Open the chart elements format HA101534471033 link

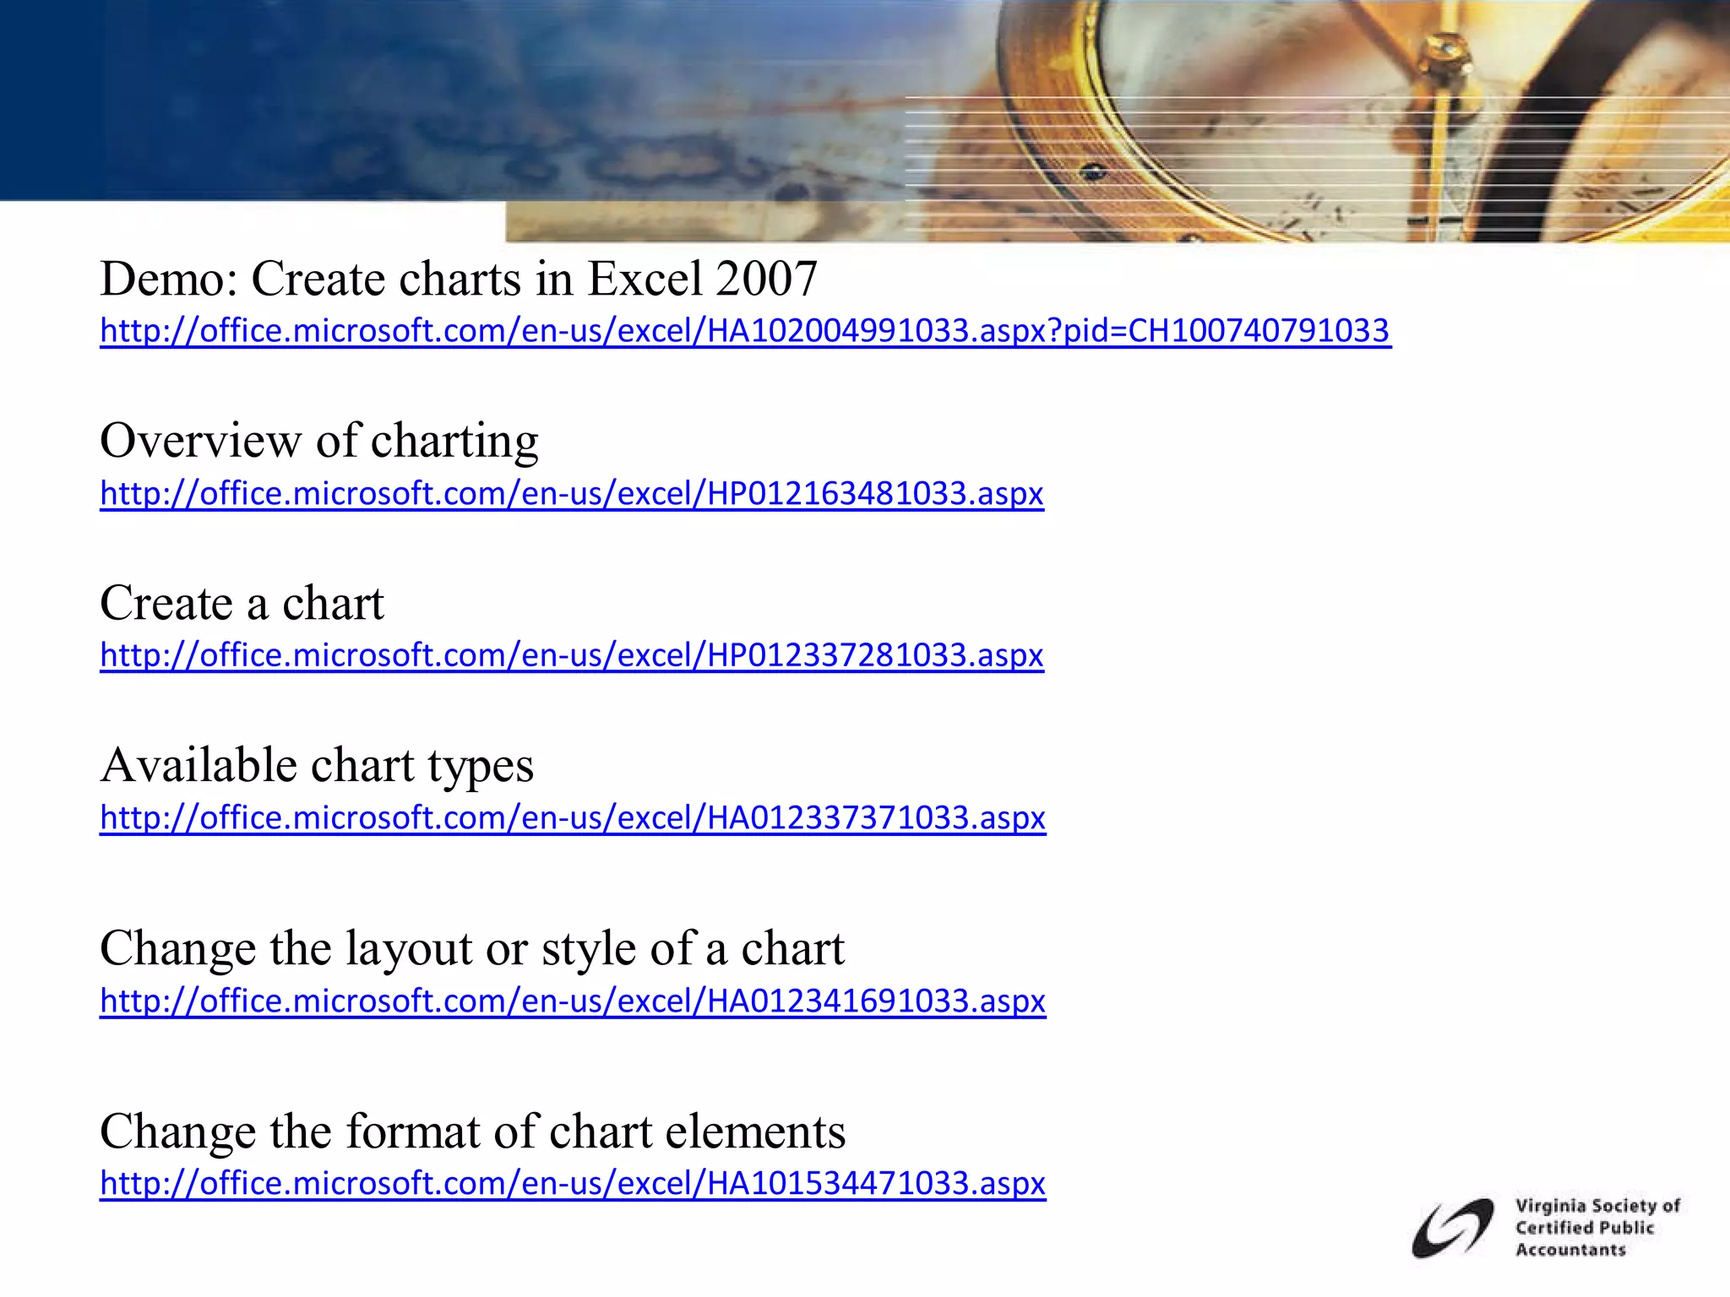pyautogui.click(x=573, y=1183)
